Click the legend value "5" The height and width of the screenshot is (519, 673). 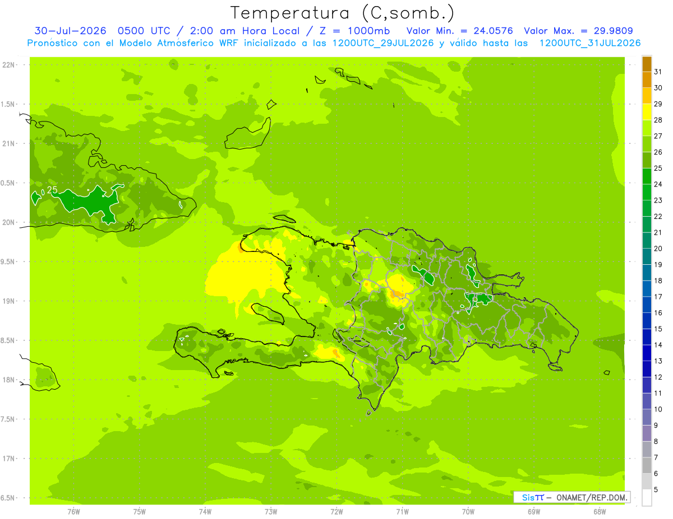point(657,490)
